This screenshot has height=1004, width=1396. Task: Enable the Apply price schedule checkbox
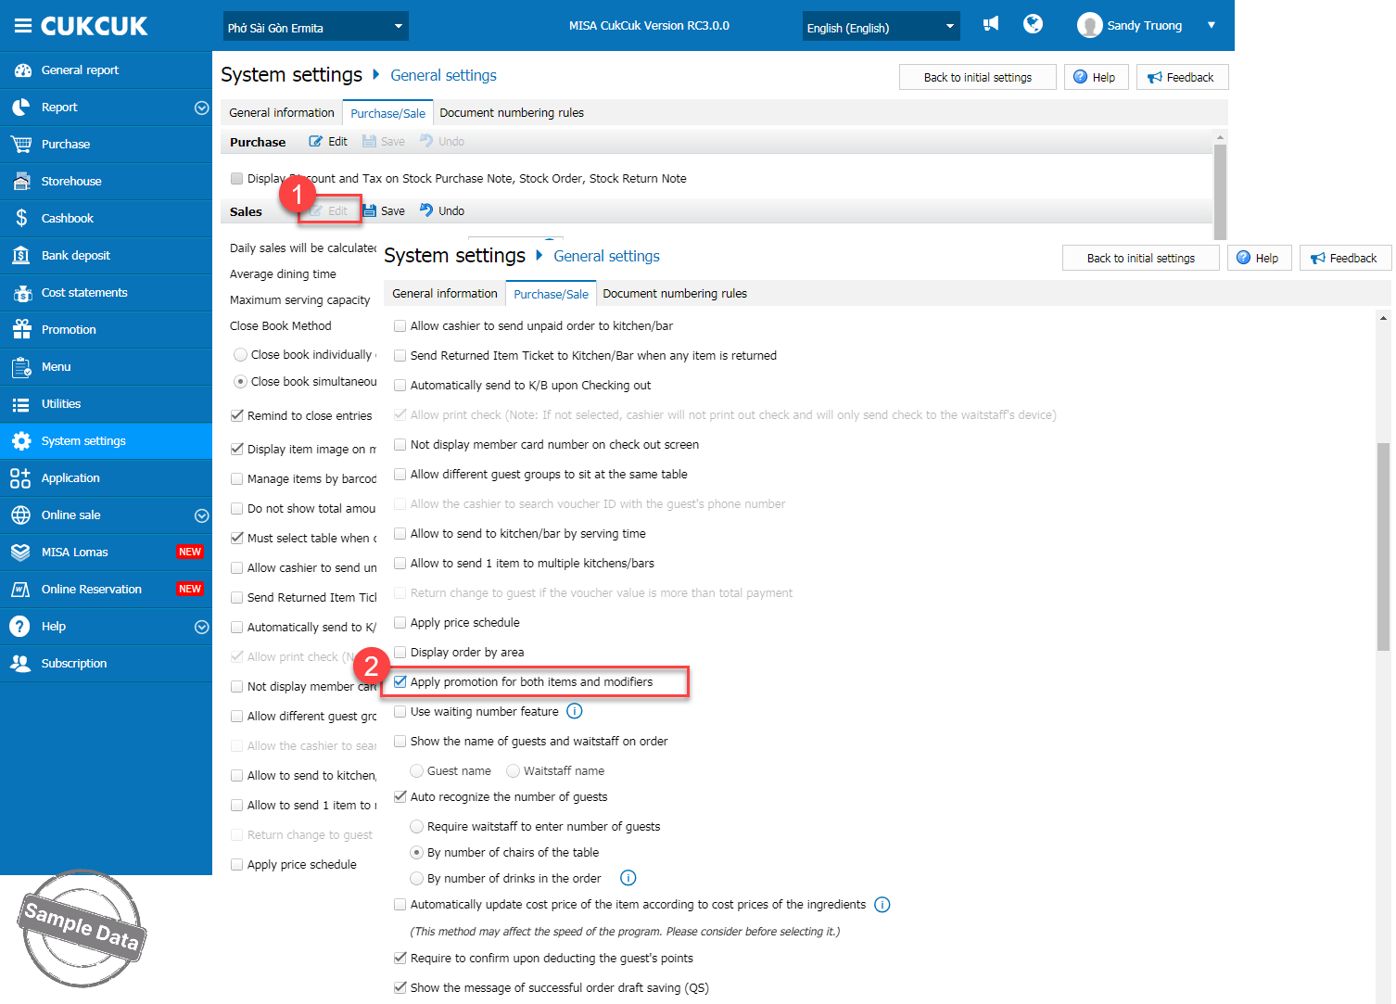pyautogui.click(x=400, y=623)
